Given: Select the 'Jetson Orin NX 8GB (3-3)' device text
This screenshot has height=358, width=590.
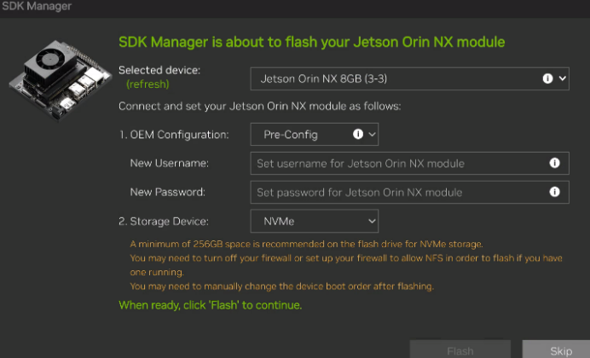Looking at the screenshot, I should click(x=324, y=78).
